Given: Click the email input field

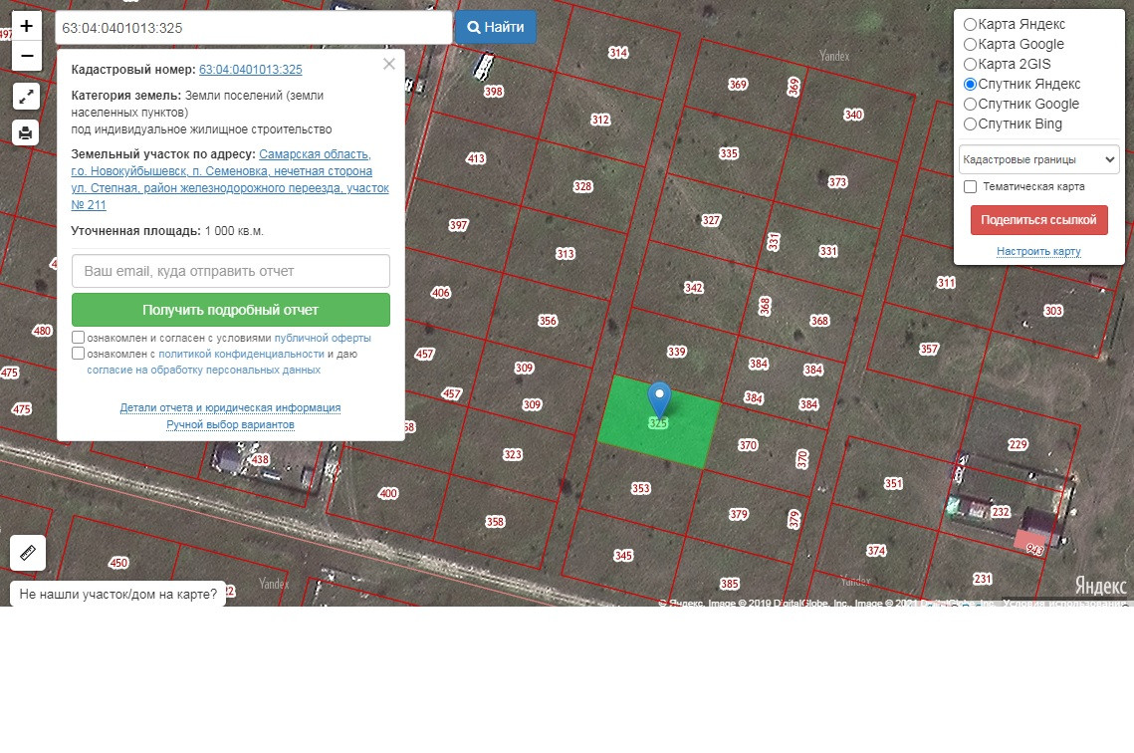Looking at the screenshot, I should 231,271.
